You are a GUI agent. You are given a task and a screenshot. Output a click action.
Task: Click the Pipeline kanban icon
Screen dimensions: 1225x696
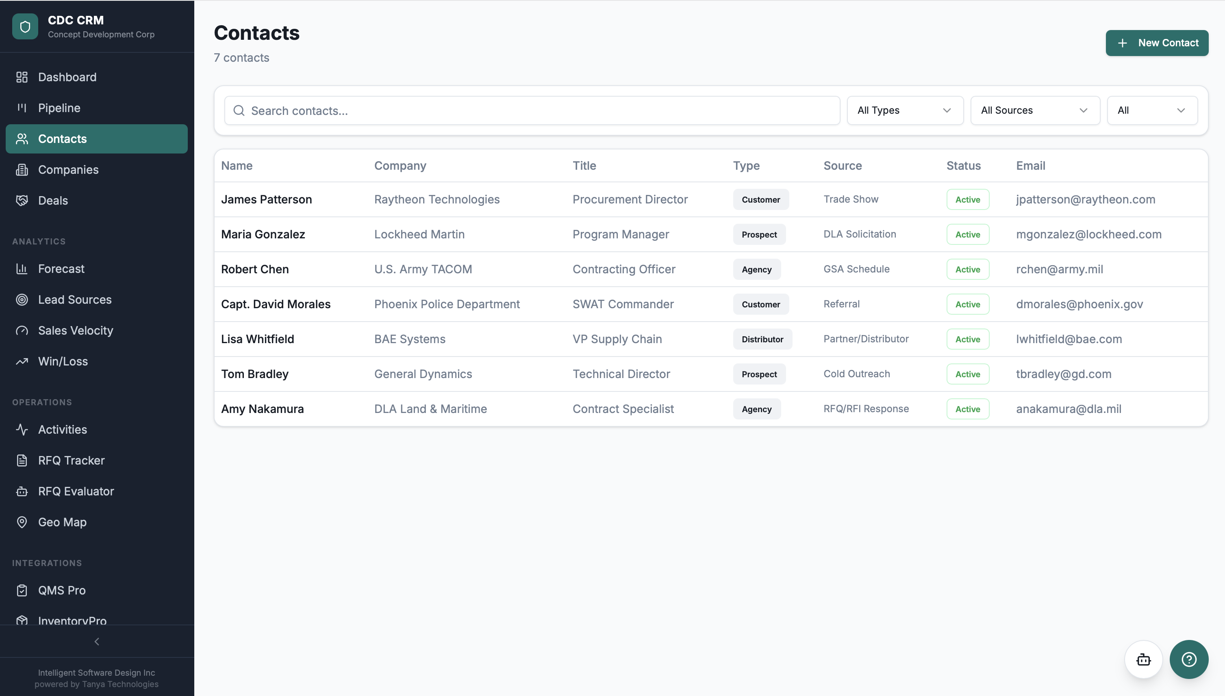[x=22, y=108]
